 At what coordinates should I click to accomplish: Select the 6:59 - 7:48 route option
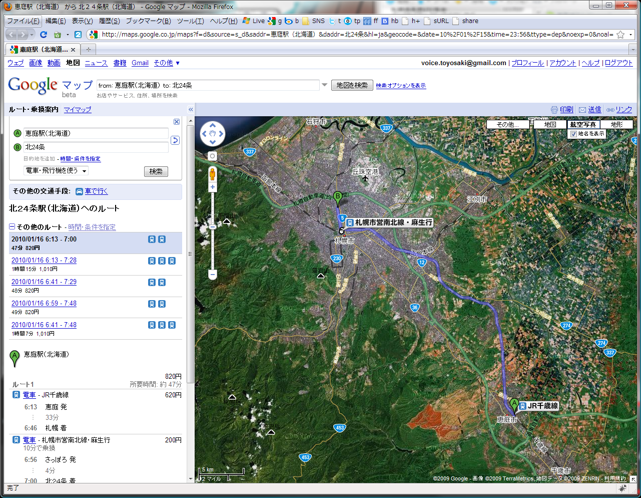[x=44, y=304]
